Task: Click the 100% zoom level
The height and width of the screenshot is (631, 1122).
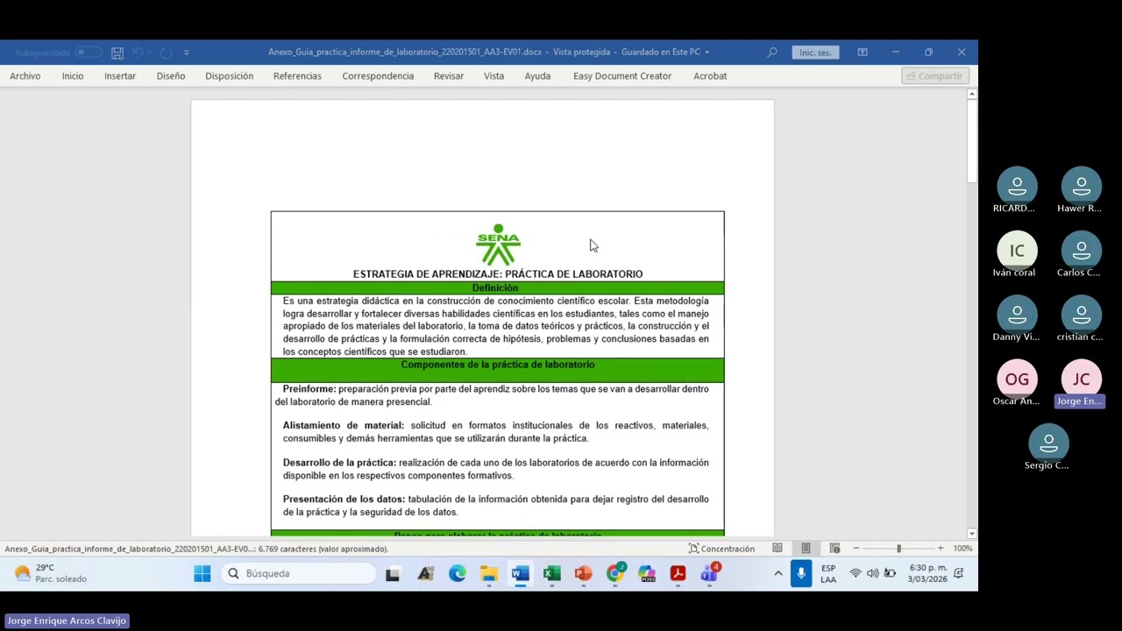Action: pyautogui.click(x=962, y=549)
